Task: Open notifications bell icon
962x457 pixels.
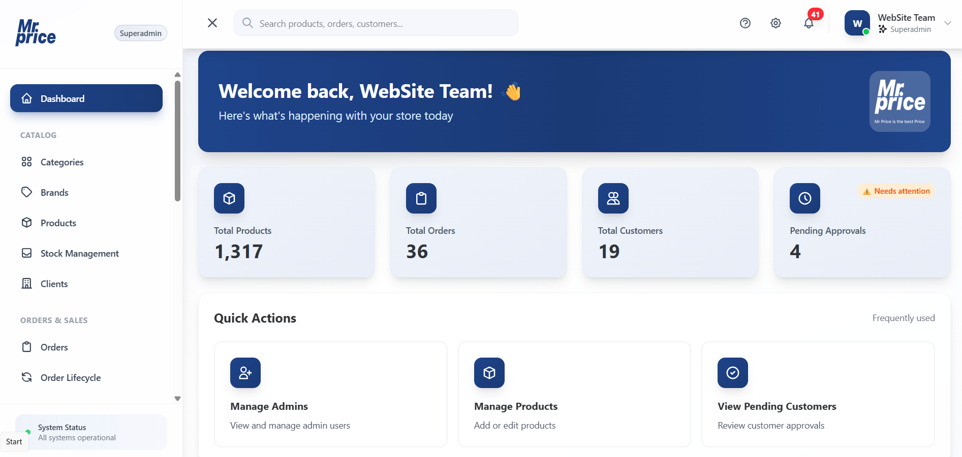Action: (x=809, y=23)
